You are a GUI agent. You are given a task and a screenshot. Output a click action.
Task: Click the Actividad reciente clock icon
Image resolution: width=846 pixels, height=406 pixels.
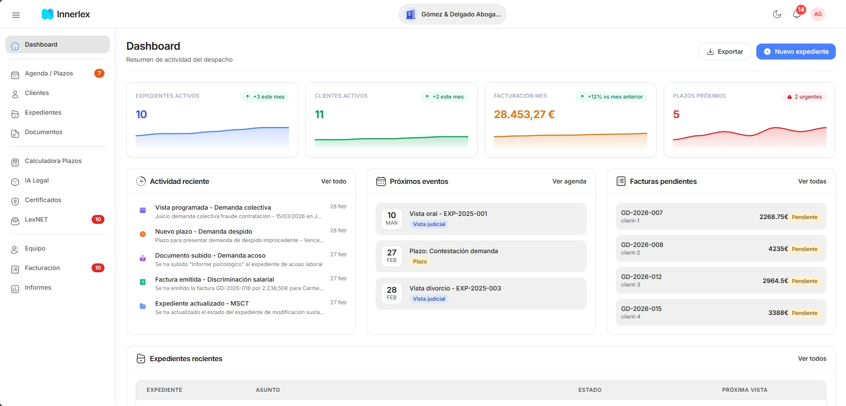[141, 181]
